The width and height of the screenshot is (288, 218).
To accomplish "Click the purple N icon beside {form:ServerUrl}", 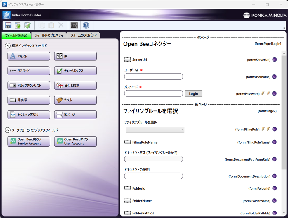I will click(274, 59).
